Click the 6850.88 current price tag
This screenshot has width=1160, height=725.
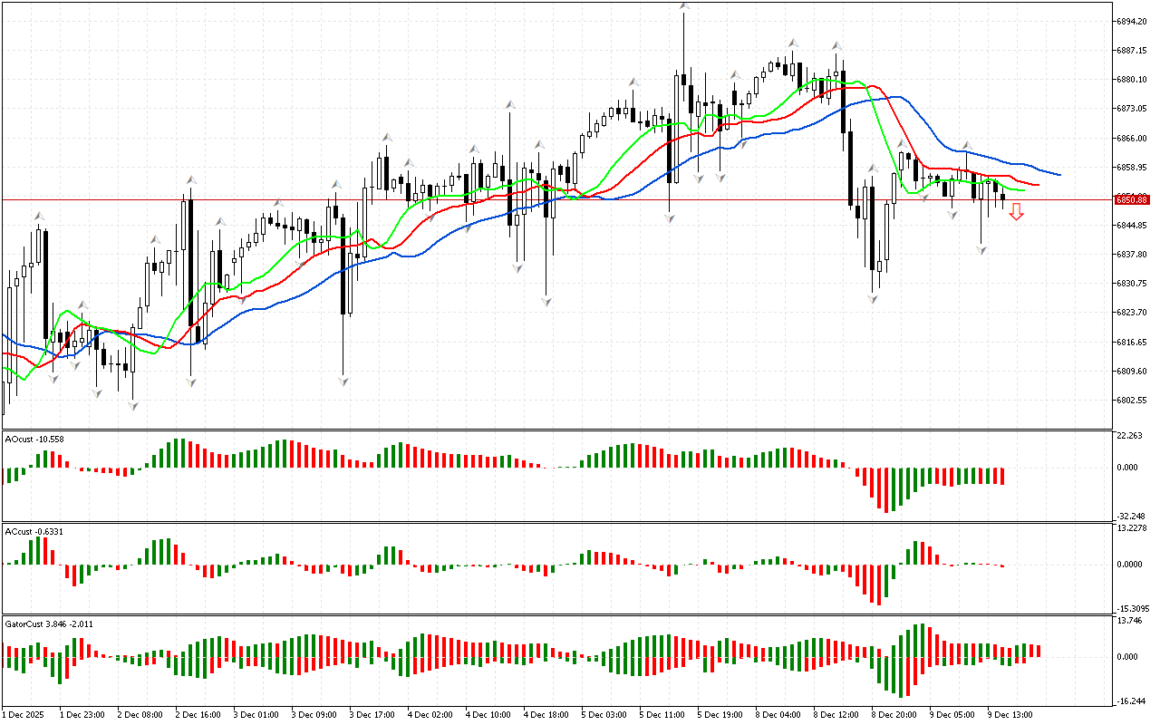click(x=1133, y=199)
